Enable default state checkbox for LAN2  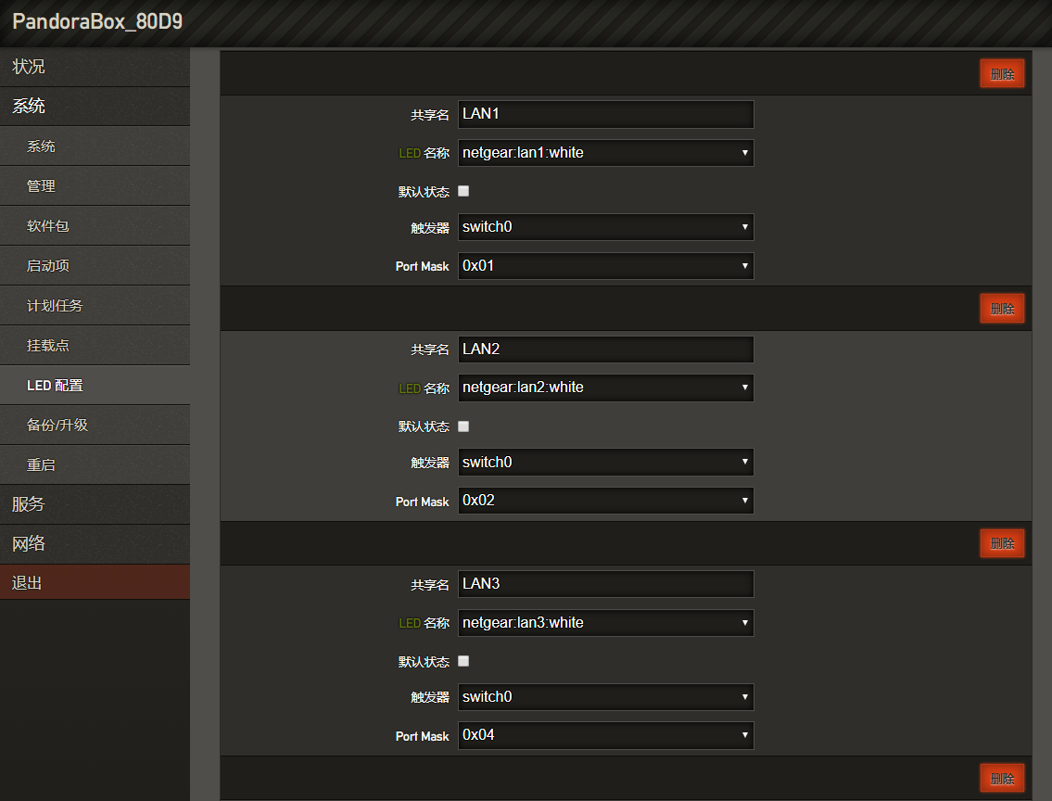464,426
